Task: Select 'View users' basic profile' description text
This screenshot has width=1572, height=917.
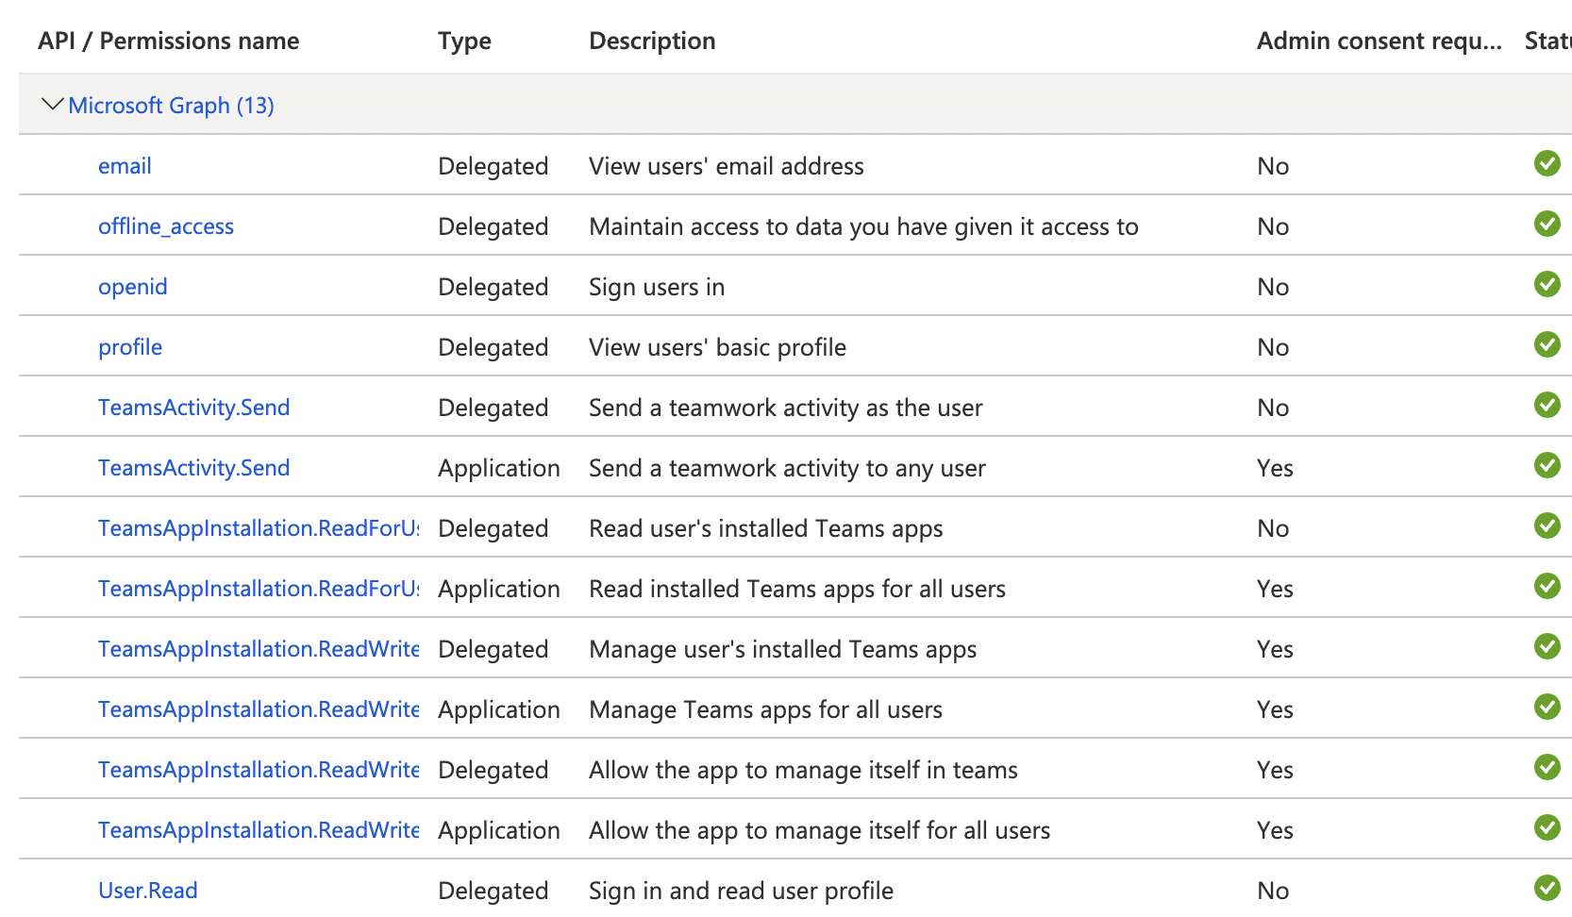Action: [717, 347]
